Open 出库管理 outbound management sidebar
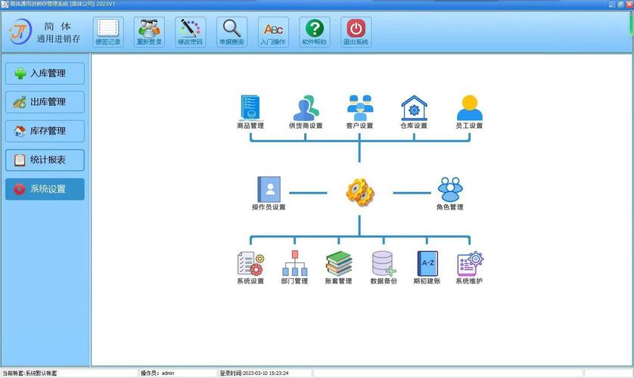 (45, 102)
